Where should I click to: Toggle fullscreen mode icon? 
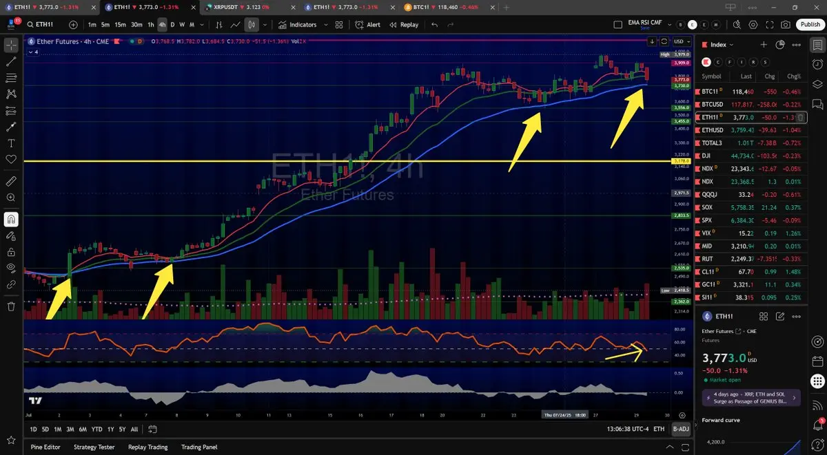click(x=770, y=24)
